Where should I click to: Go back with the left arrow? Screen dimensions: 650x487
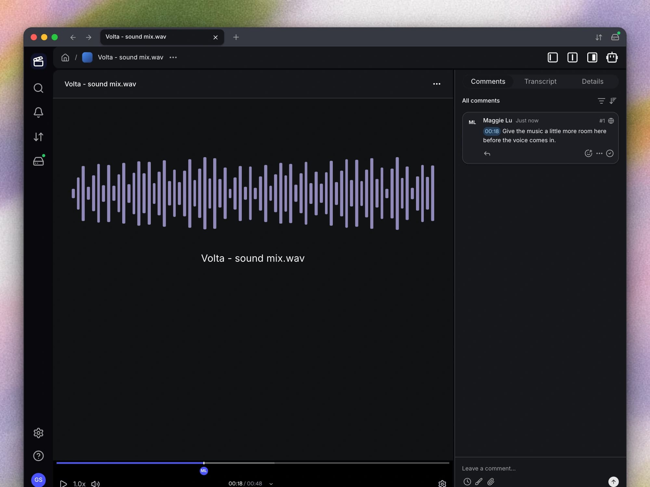coord(73,37)
